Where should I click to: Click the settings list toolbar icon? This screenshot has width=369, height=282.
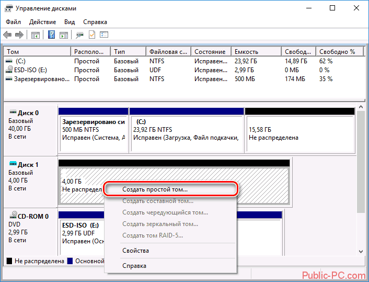pos(104,35)
